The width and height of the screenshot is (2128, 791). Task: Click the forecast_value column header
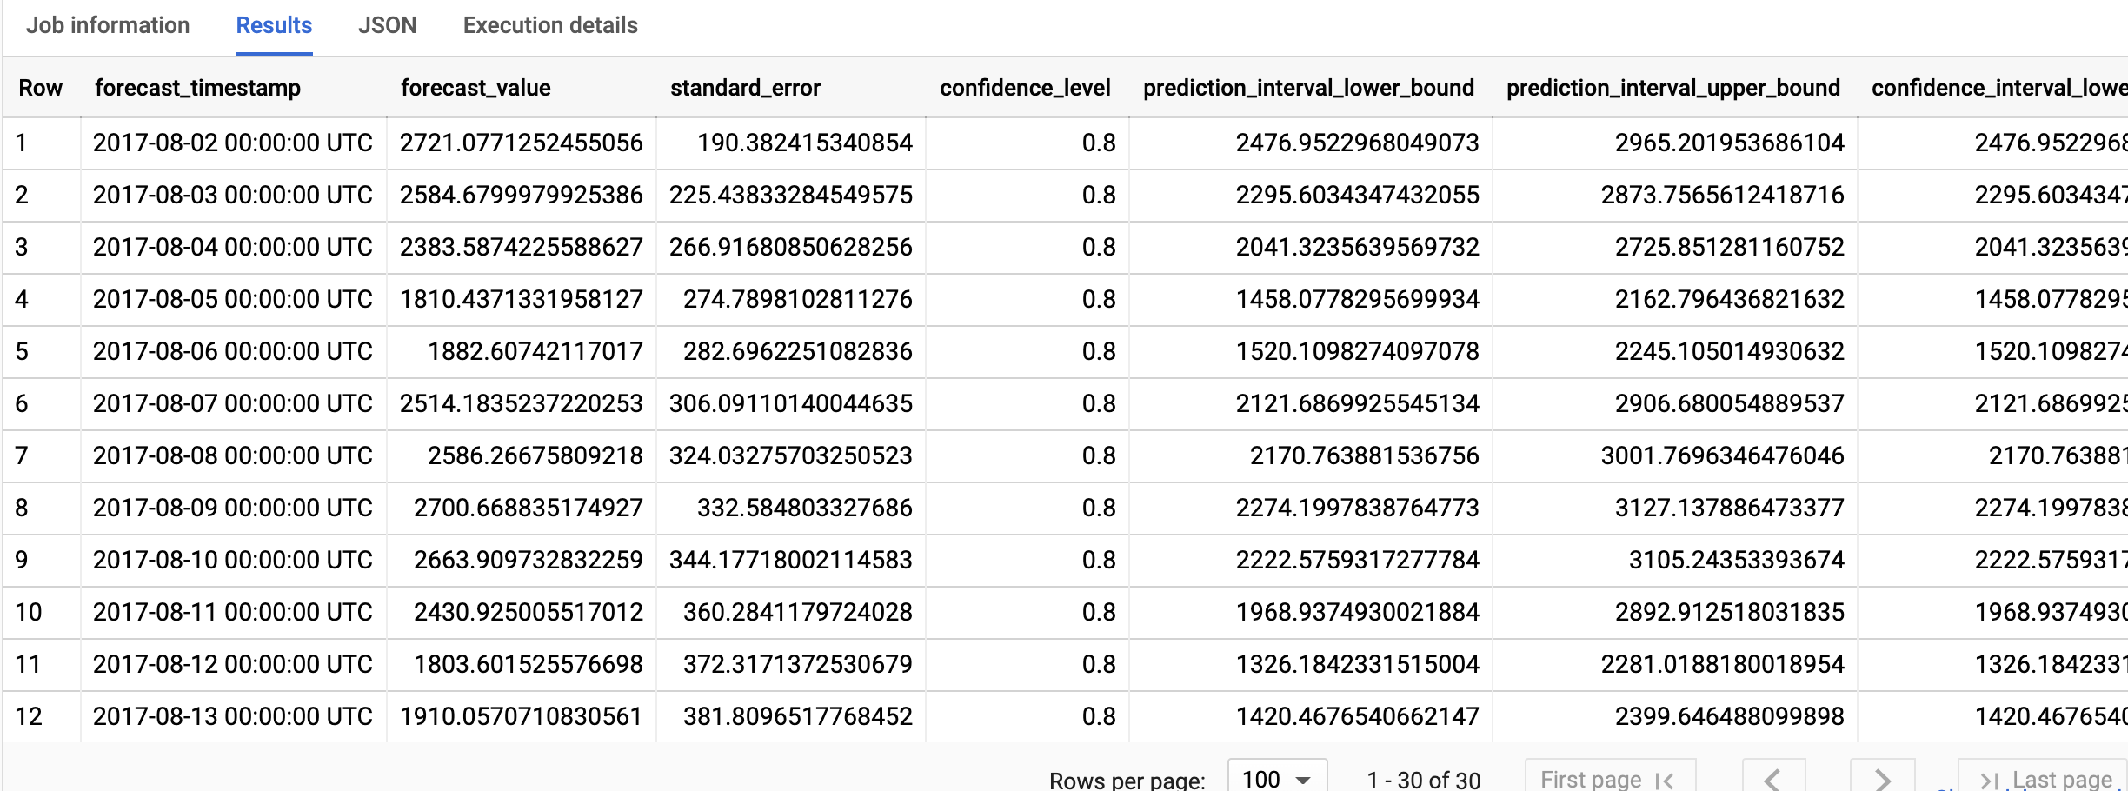475,87
